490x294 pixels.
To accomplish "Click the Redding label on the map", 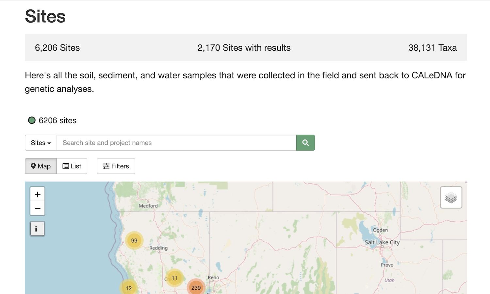I will tap(158, 248).
